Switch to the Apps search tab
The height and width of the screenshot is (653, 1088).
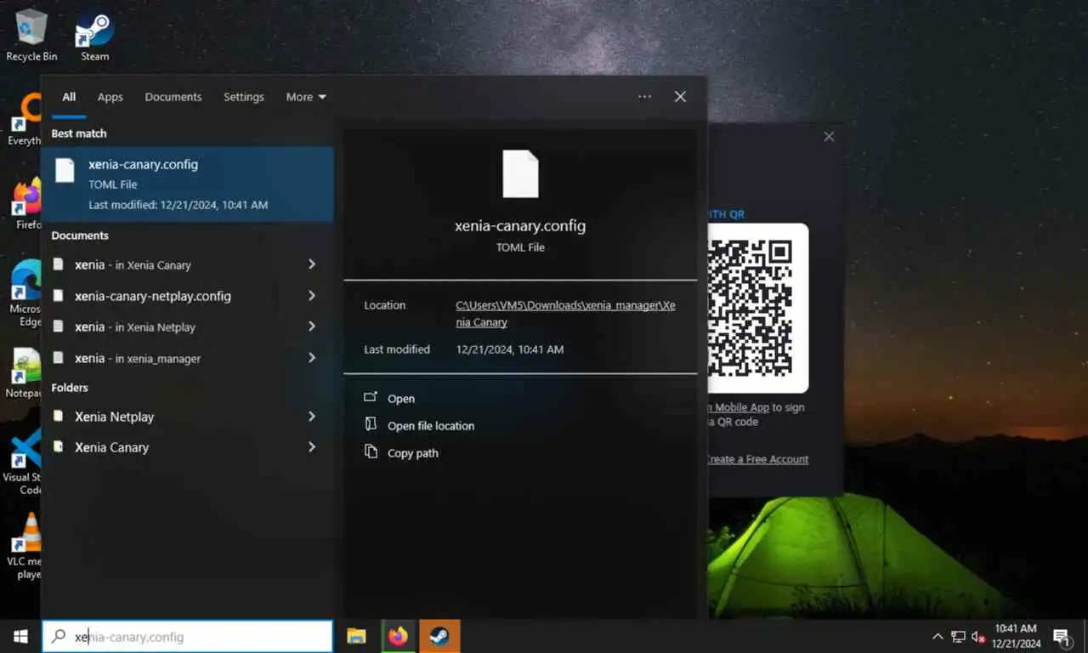pyautogui.click(x=110, y=97)
